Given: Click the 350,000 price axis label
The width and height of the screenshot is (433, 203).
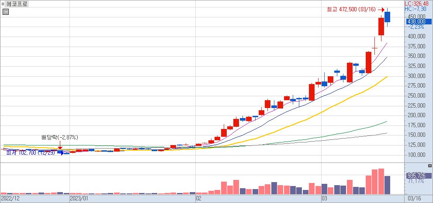Looking at the screenshot, I should (x=417, y=56).
